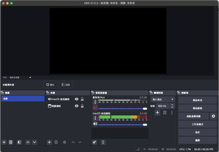Open source Properties (屬性) button
This screenshot has height=152, width=219.
coord(51,85)
